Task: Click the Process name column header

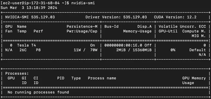Action: pos(102,78)
